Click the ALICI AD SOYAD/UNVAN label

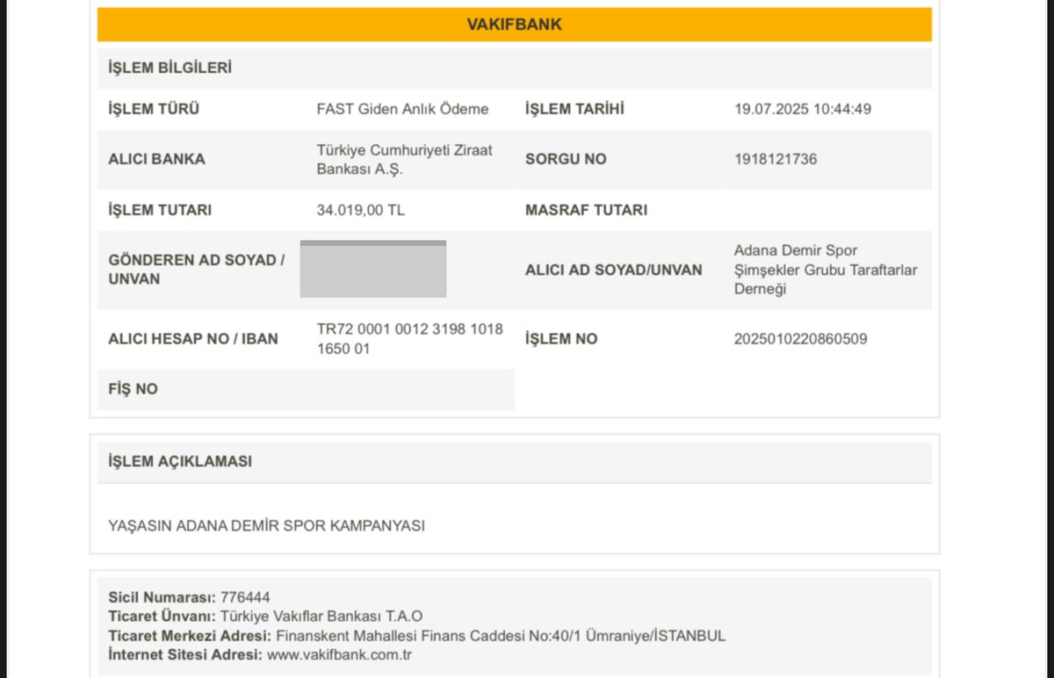[614, 270]
